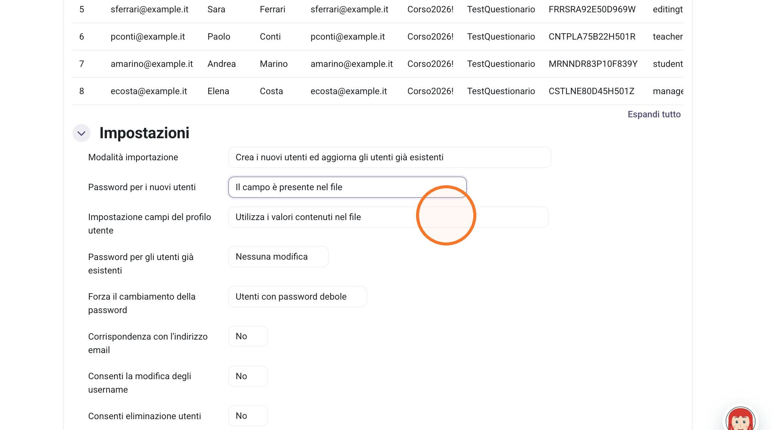Click the Corso2026! password in Elena's row
772x430 pixels.
(x=430, y=91)
